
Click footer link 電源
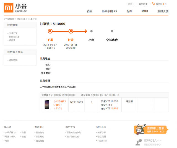[7, 141]
